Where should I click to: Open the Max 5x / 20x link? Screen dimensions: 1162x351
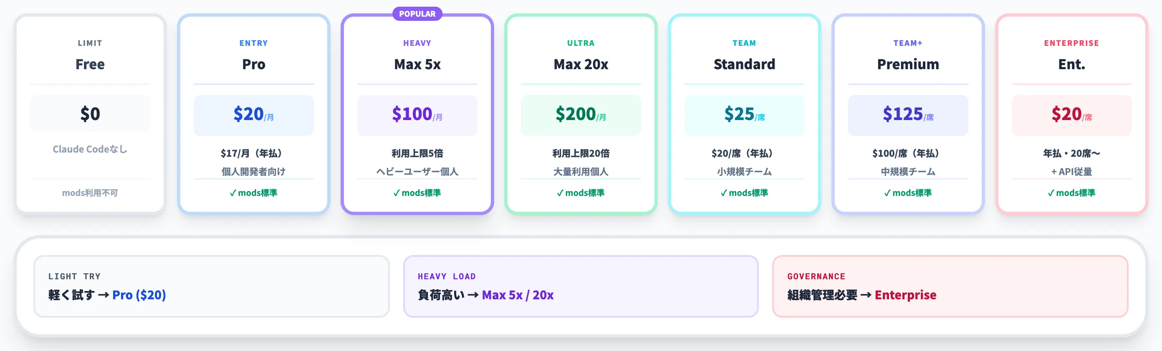(518, 295)
